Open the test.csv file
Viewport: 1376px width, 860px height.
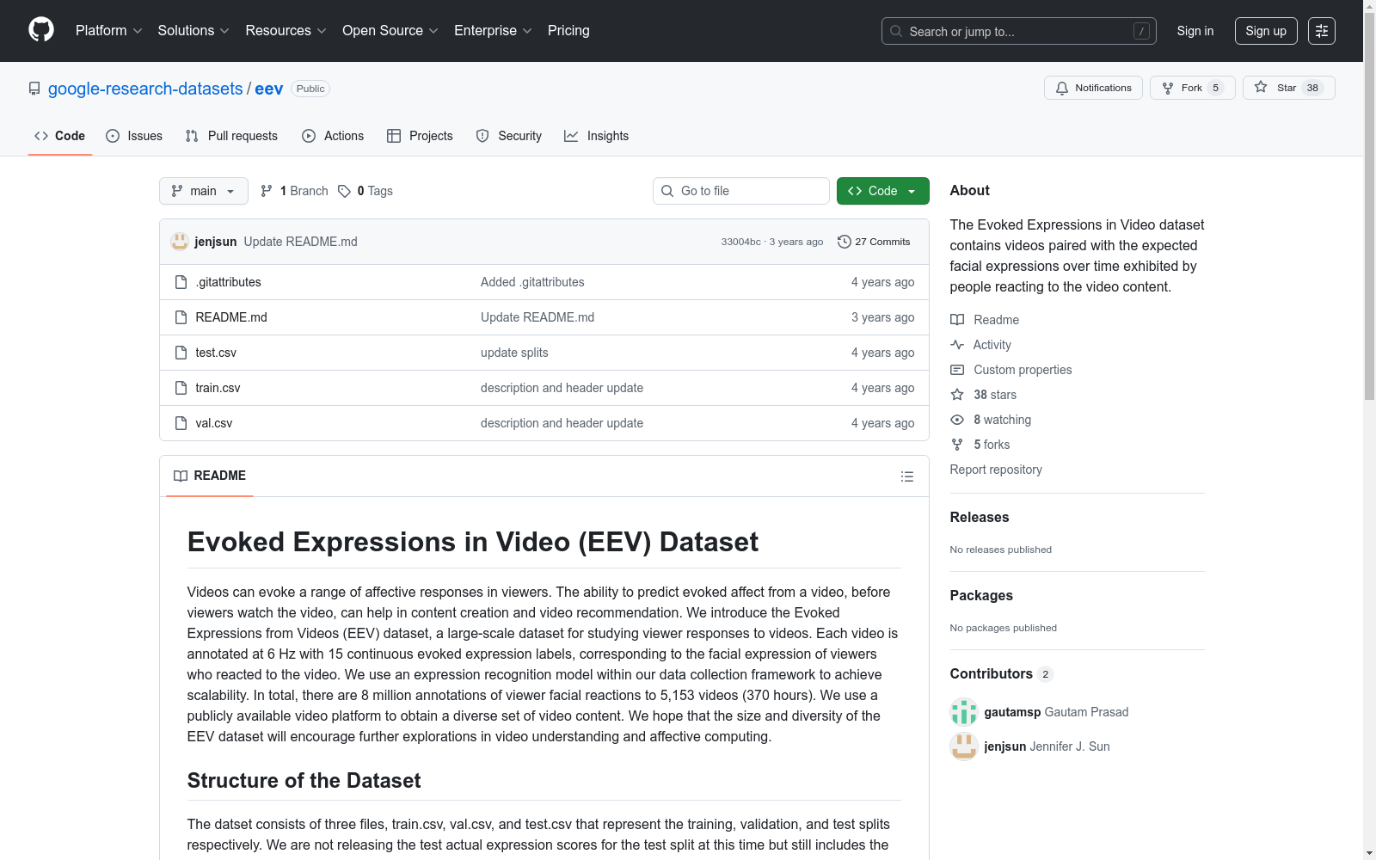coord(216,353)
